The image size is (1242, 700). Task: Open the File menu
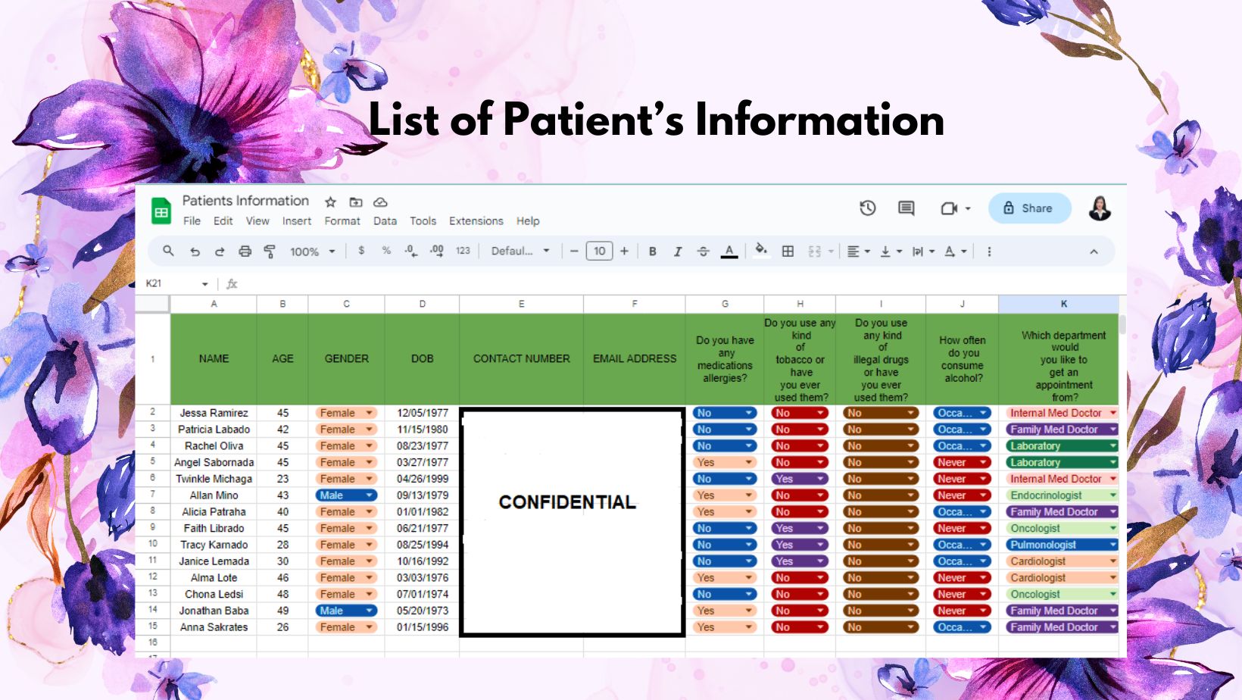pyautogui.click(x=192, y=221)
